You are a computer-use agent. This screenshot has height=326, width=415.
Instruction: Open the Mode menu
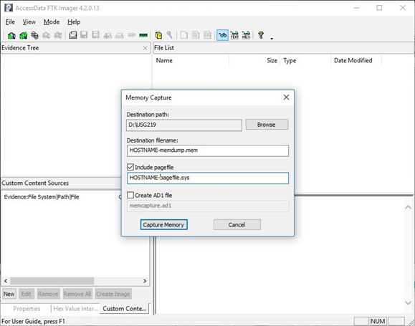click(x=52, y=22)
